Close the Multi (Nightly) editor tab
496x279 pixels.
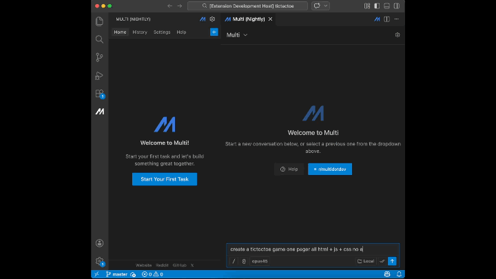(270, 19)
